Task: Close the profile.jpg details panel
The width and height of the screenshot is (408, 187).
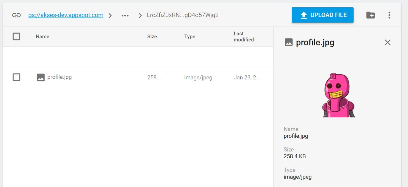Action: [x=388, y=42]
